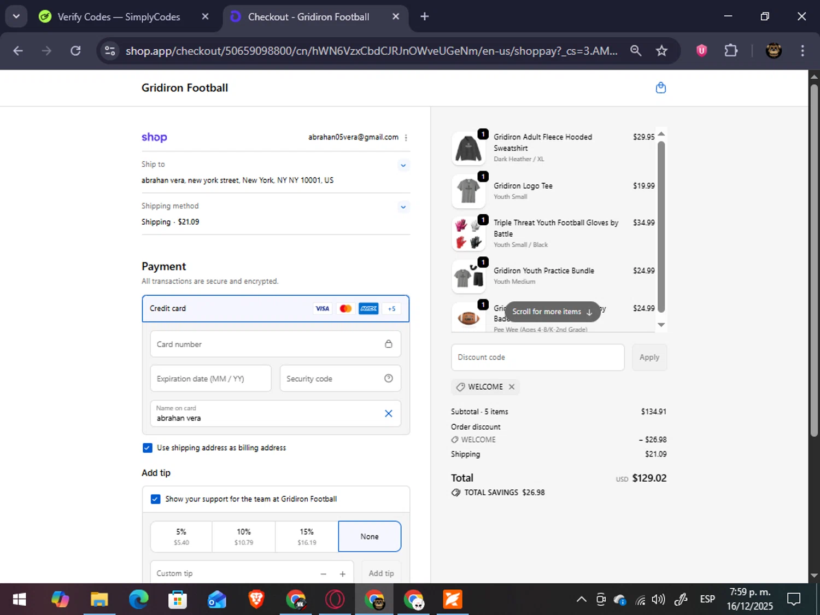Click the Gridiron Adult Fleece Hooded Sweatshirt thumbnail
This screenshot has width=820, height=615.
coord(468,148)
